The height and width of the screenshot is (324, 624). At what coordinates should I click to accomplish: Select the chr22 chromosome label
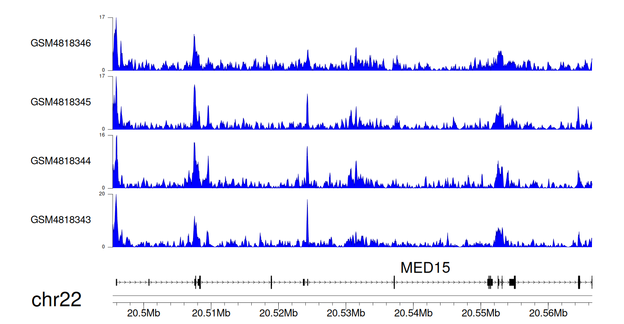pos(56,300)
